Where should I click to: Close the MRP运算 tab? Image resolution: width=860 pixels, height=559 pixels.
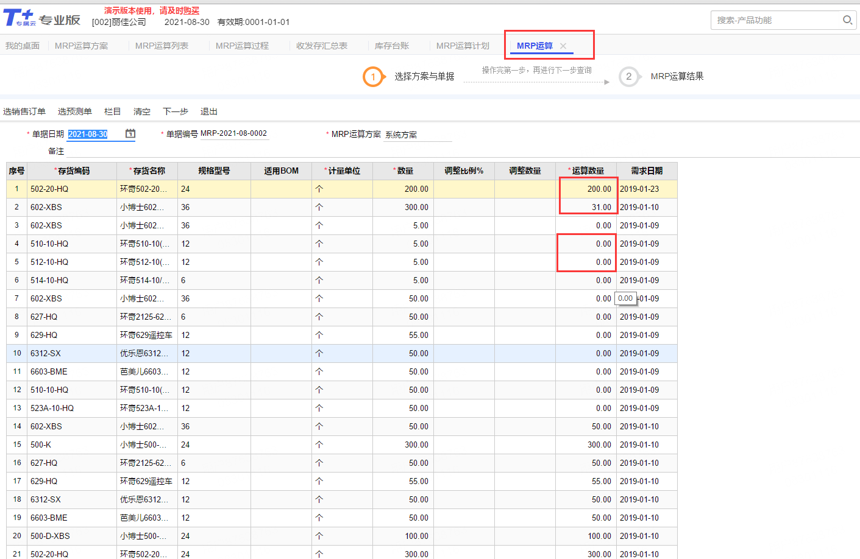tap(563, 46)
